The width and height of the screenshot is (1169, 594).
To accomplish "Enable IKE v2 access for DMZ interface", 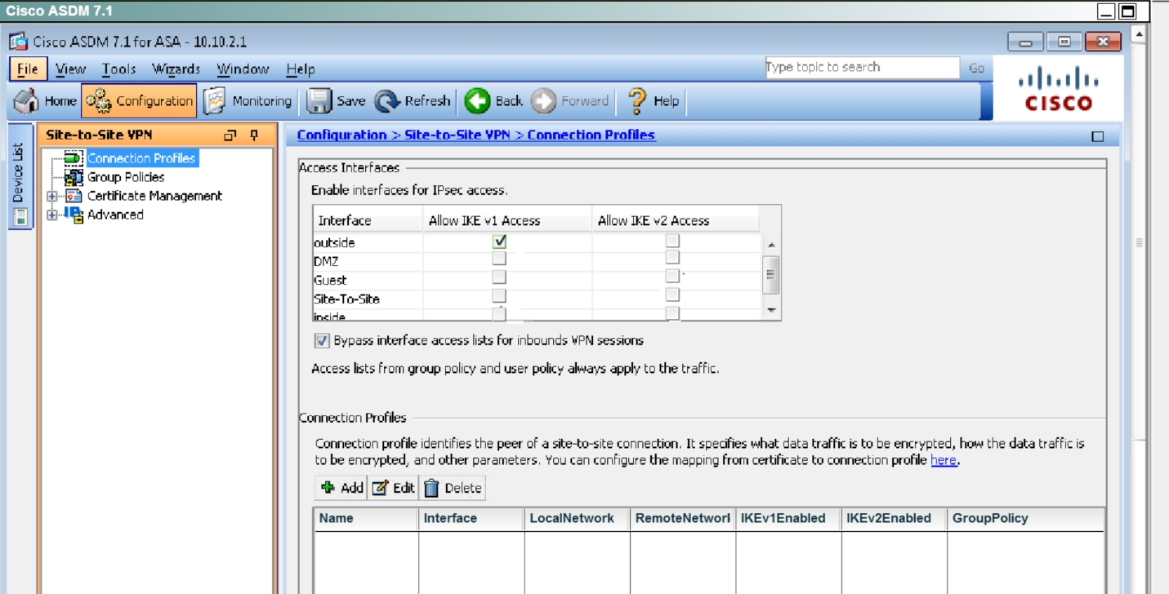I will [672, 258].
